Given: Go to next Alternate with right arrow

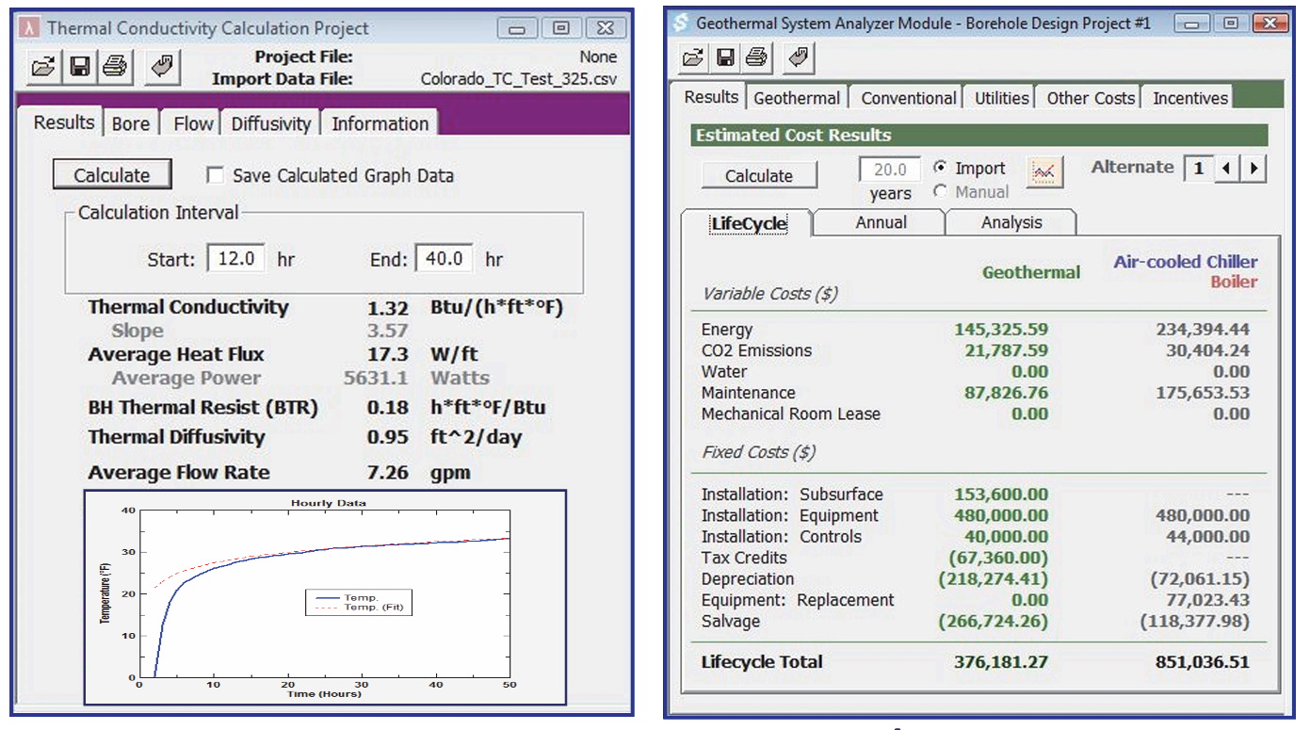Looking at the screenshot, I should (1252, 169).
